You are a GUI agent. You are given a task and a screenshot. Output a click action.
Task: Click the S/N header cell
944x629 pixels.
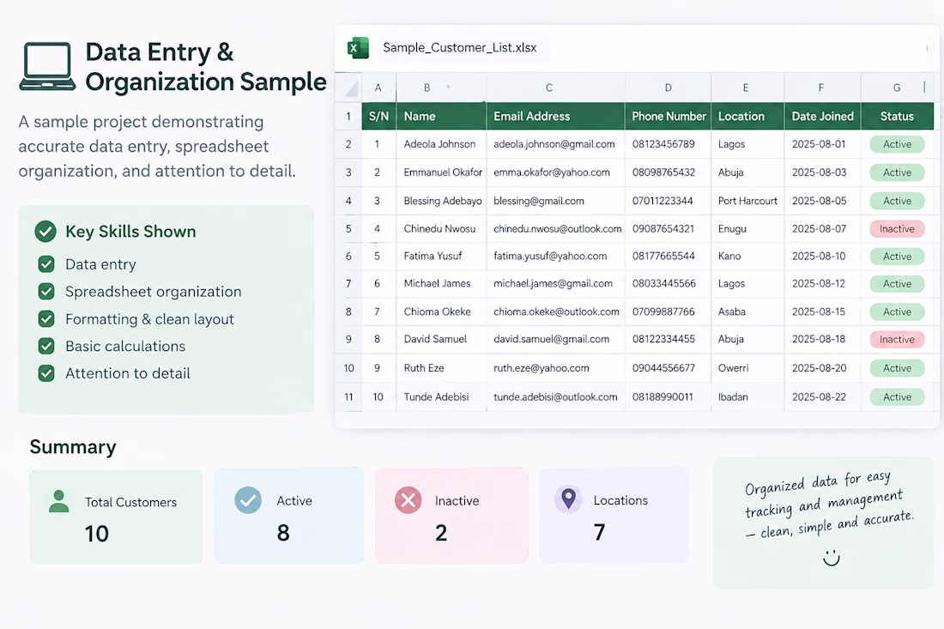pos(378,116)
